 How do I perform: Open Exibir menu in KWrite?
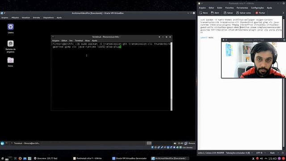pos(219,8)
